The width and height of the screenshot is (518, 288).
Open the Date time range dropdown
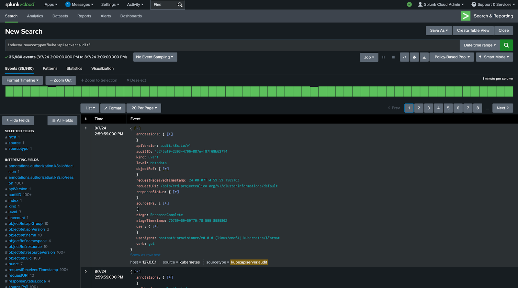[x=479, y=45]
